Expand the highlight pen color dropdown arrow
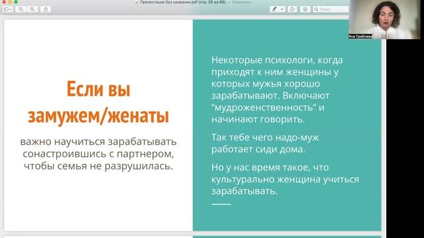 [282, 9]
